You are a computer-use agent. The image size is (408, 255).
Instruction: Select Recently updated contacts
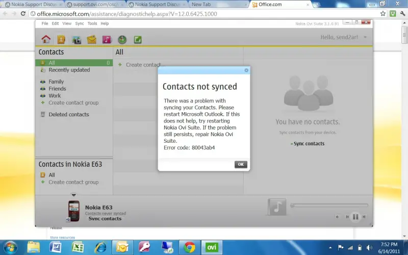(69, 70)
